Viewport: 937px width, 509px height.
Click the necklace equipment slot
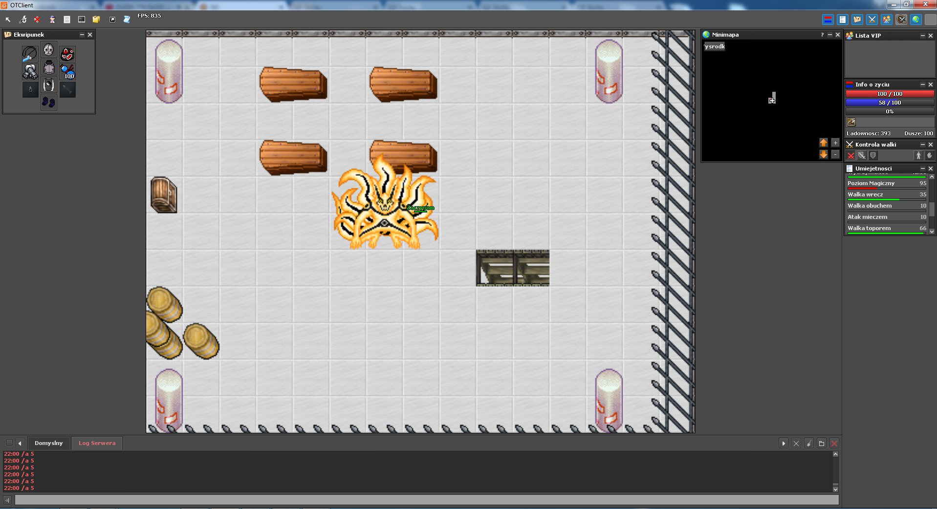(30, 54)
